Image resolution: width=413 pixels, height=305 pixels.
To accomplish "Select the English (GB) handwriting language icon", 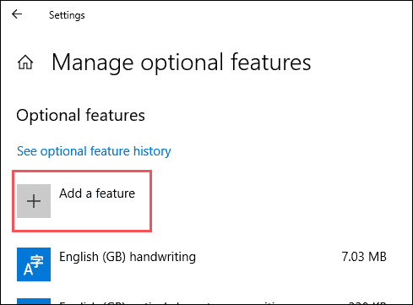I will 34,264.
